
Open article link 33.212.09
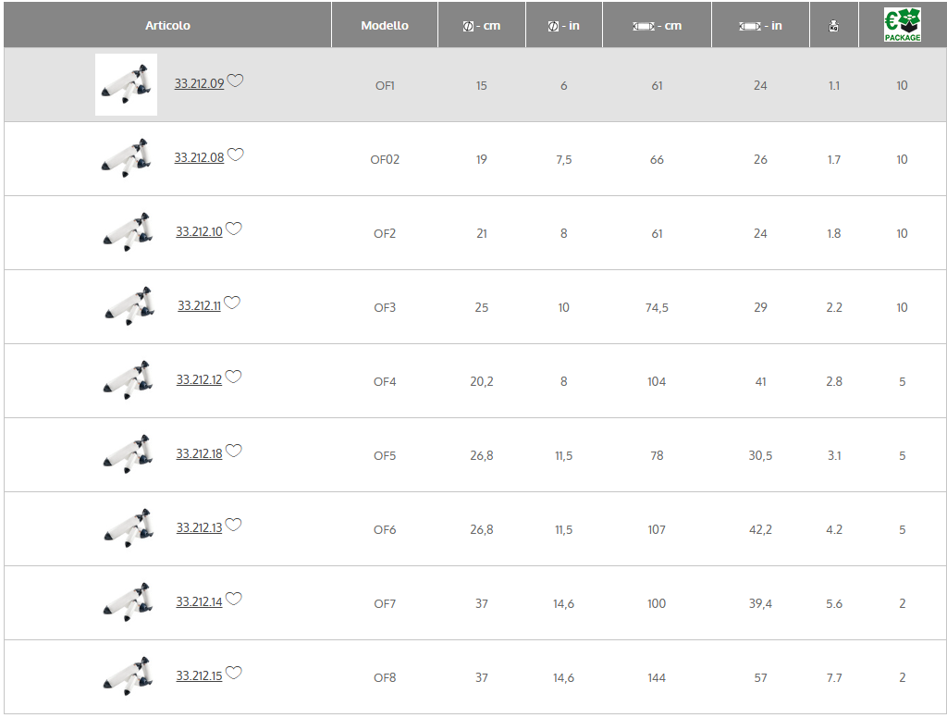click(200, 83)
